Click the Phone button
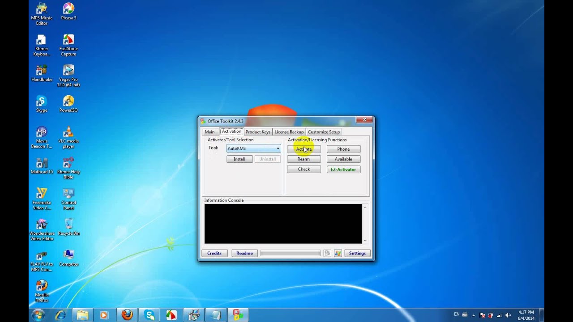Screen dimensions: 573x322 [x=343, y=149]
